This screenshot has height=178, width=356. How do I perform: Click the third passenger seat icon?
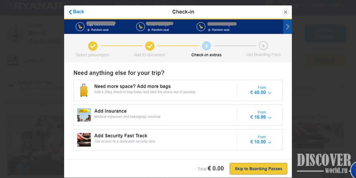201,27
